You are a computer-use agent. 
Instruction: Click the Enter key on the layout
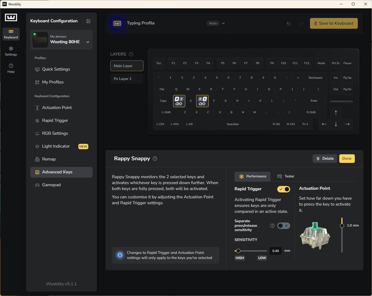pyautogui.click(x=314, y=101)
